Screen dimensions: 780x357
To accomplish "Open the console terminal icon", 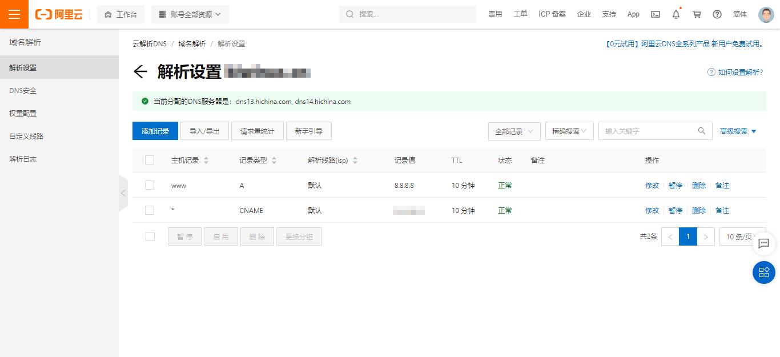I will click(x=655, y=14).
